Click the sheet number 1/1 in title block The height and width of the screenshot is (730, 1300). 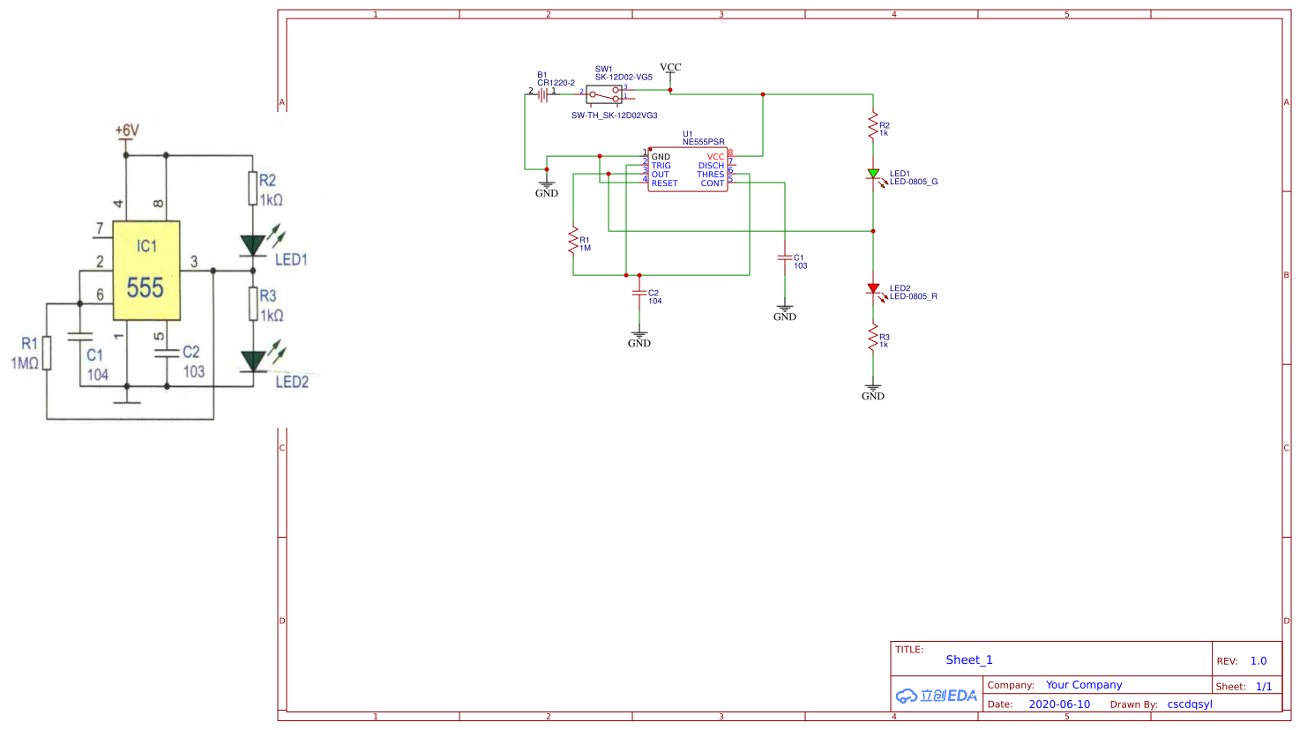click(x=1264, y=686)
